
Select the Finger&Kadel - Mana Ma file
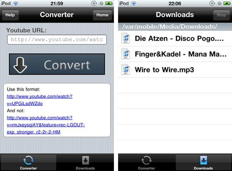(175, 54)
